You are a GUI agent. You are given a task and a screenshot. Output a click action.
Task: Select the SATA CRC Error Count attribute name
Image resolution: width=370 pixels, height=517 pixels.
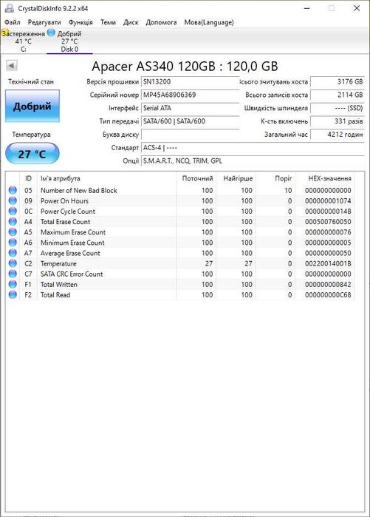pos(72,274)
